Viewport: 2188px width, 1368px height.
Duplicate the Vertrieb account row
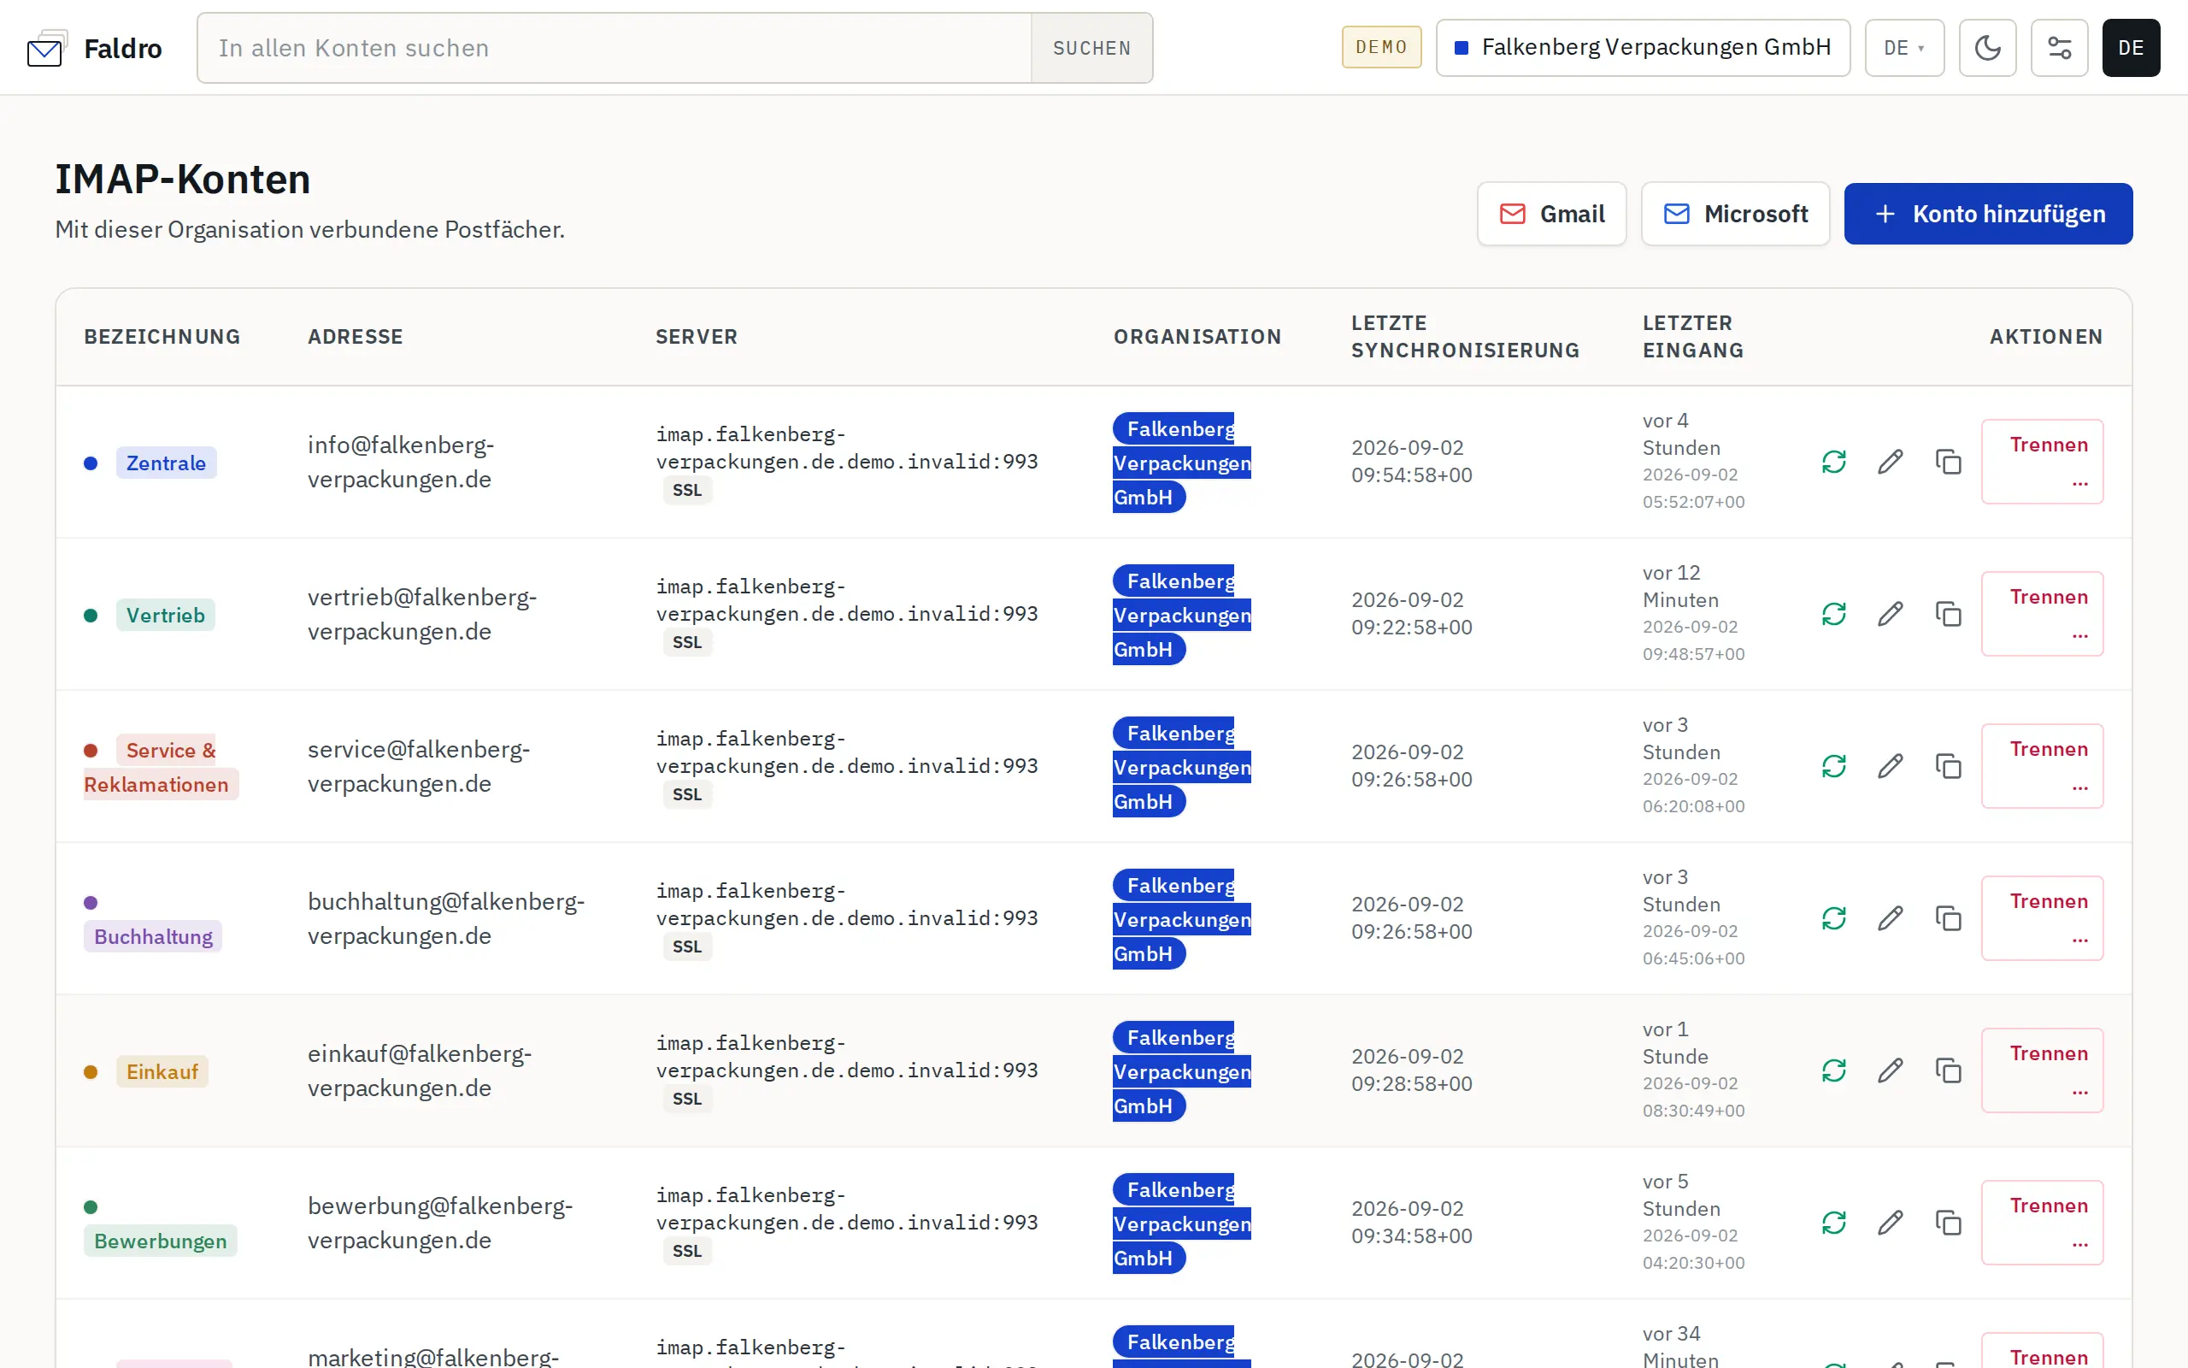[x=1948, y=615]
